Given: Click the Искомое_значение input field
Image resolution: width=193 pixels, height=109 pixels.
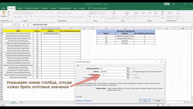Looking at the screenshot, I should tap(113, 68).
